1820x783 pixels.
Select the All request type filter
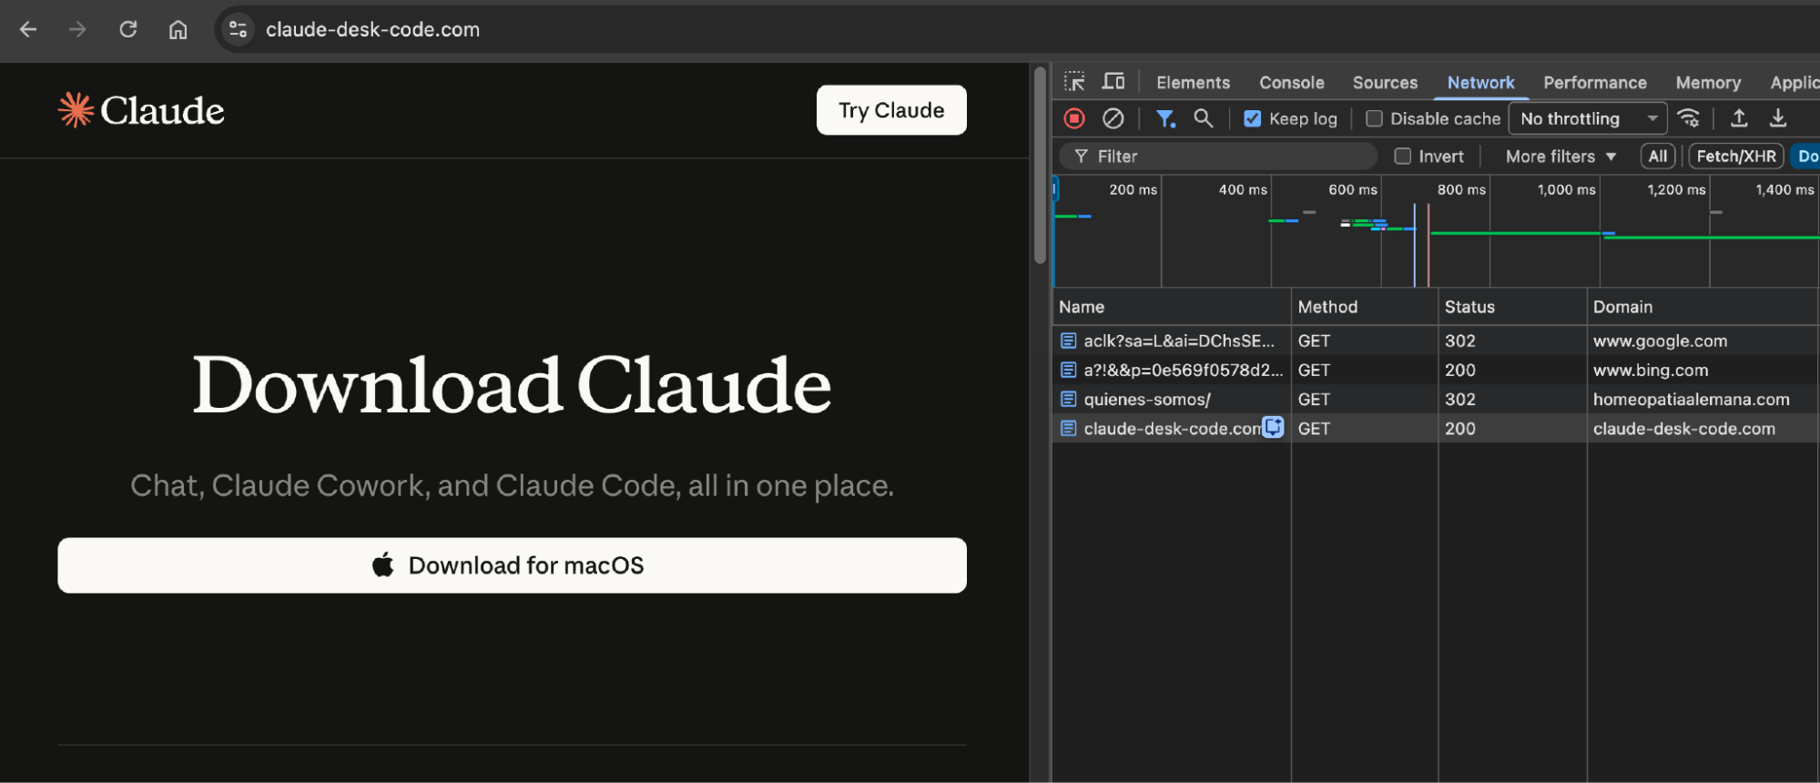click(x=1658, y=157)
